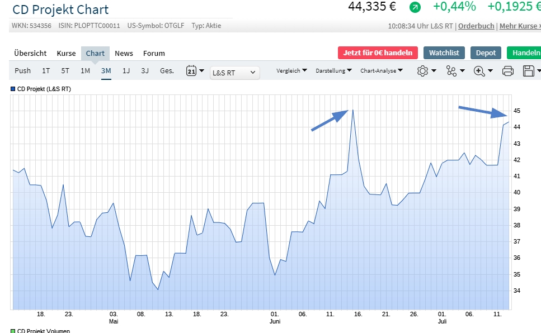Click the blue CD Projekt legend swatch
This screenshot has width=541, height=333.
(x=13, y=89)
